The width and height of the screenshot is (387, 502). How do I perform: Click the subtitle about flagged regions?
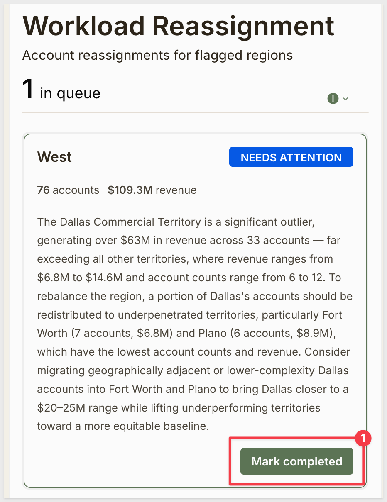click(157, 55)
